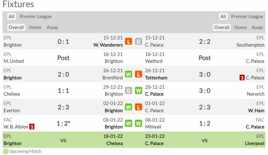268x155 pixels.
Task: Switch left table to Home fixtures
Action: click(35, 27)
